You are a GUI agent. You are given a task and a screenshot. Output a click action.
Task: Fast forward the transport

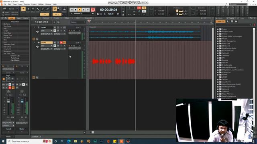[x=88, y=10]
